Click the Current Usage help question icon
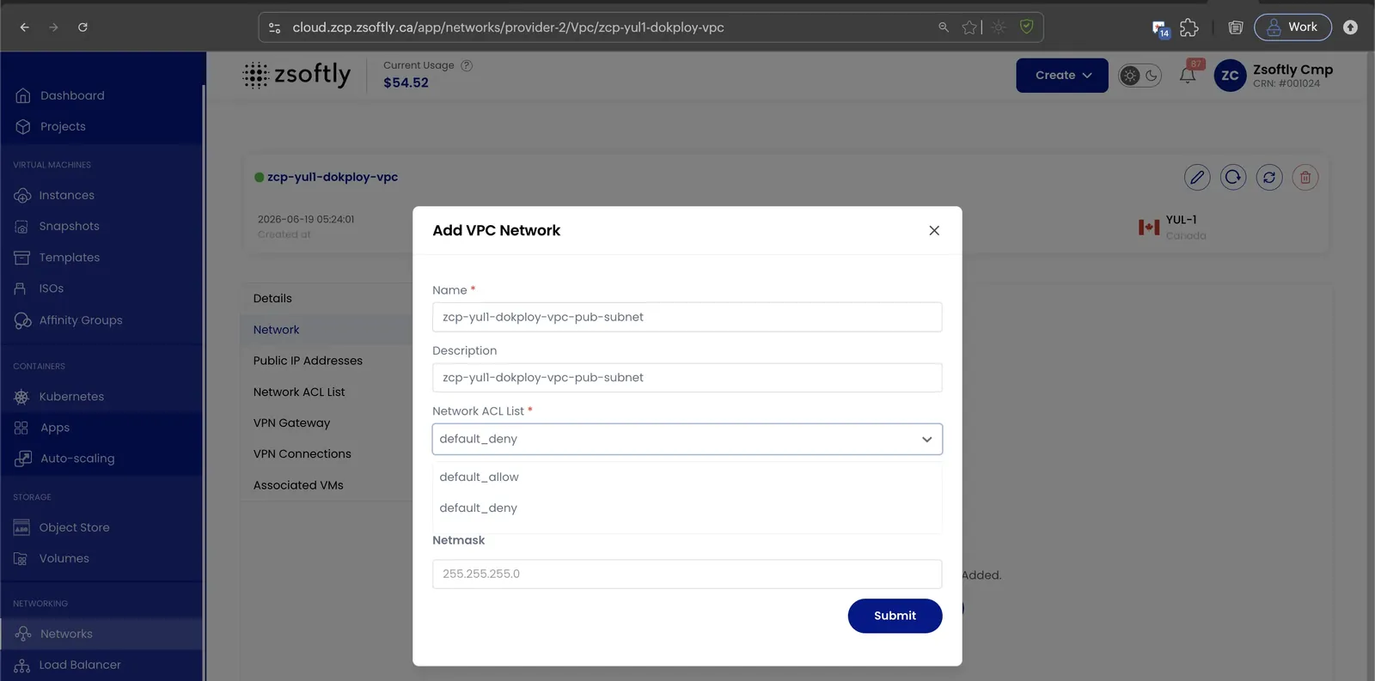 (x=467, y=65)
